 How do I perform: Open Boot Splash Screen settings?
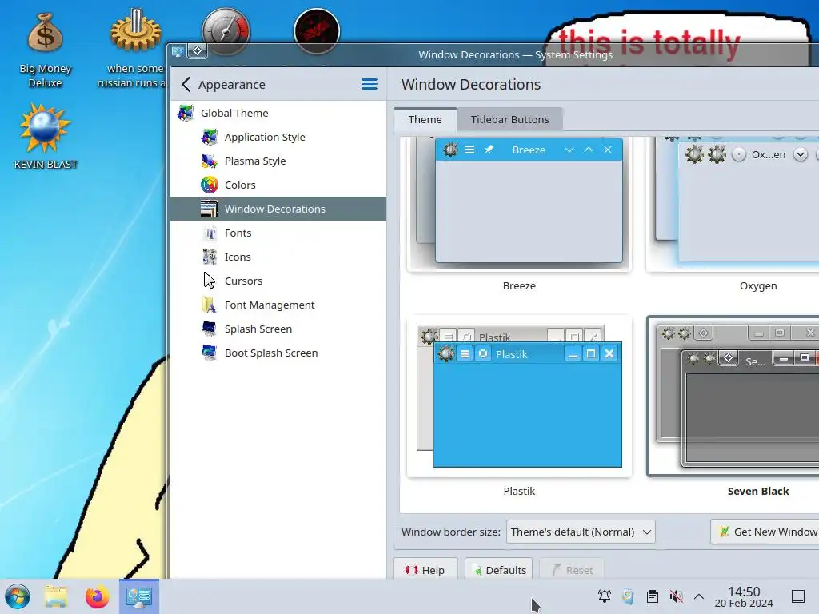pos(278,353)
